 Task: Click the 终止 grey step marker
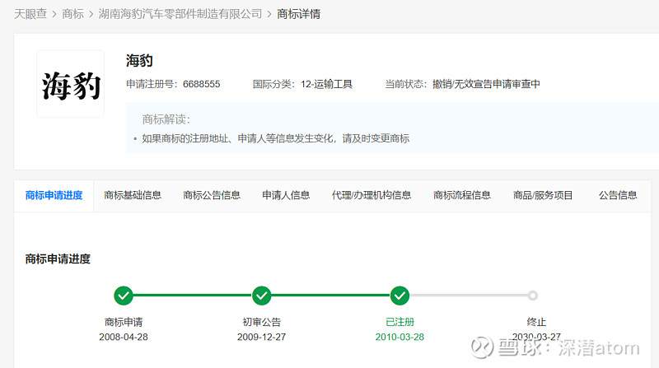pos(533,296)
